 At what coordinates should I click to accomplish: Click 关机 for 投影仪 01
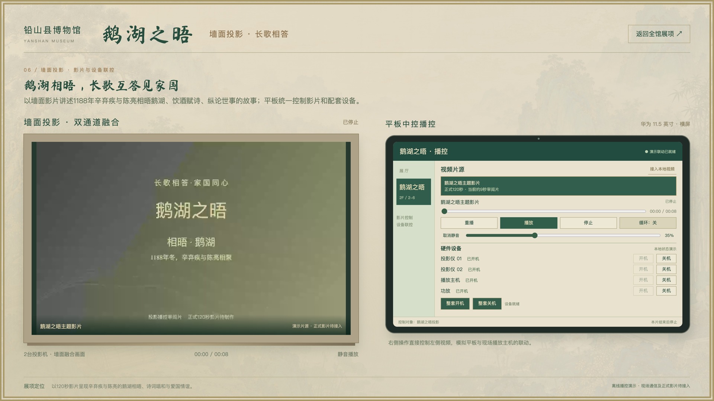(666, 258)
